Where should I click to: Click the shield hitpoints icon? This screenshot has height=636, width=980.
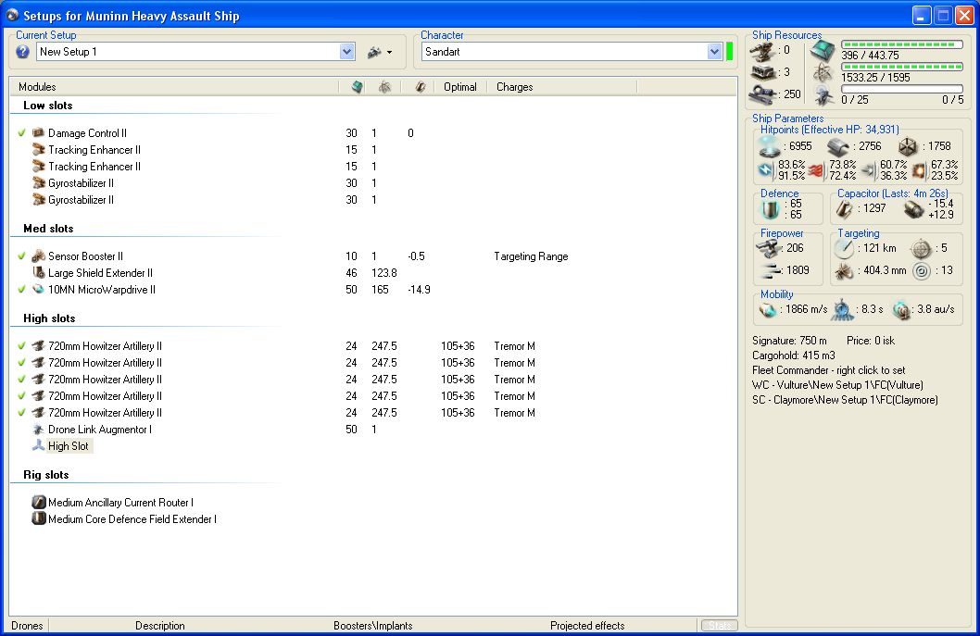[x=770, y=146]
